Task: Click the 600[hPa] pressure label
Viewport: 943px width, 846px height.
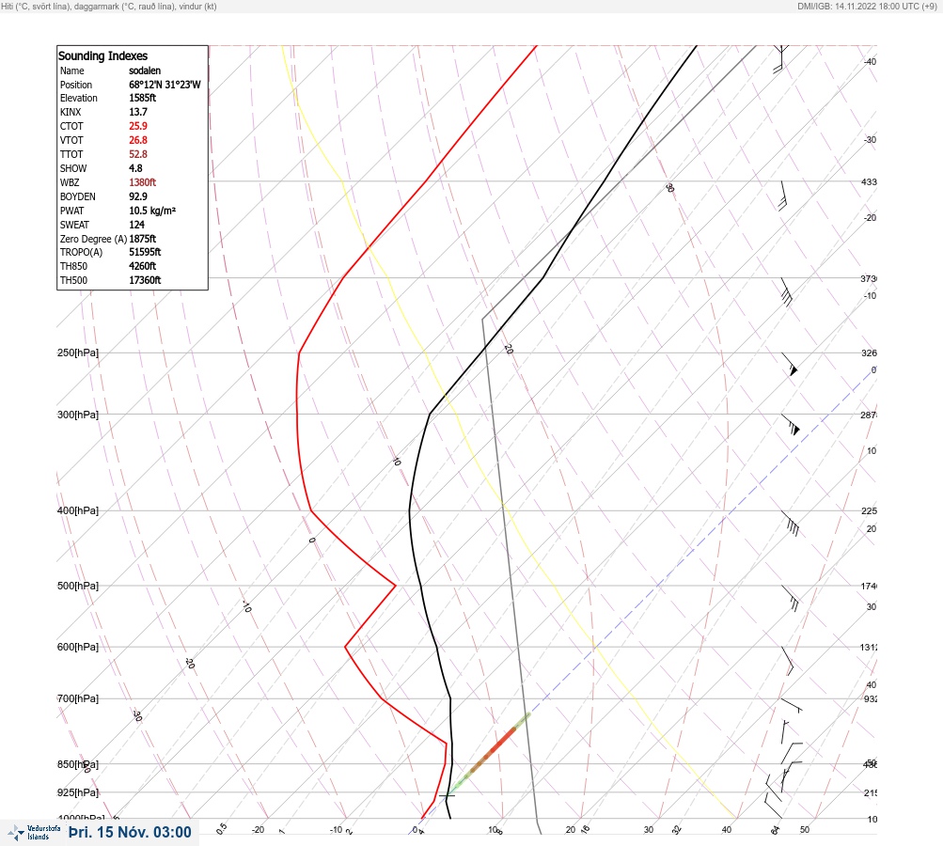Action: (78, 647)
